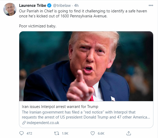
Task: Click the article description about the red notice
Action: (86, 115)
